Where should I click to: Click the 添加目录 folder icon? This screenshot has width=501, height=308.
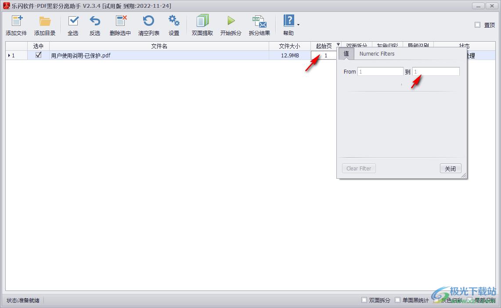(x=45, y=21)
